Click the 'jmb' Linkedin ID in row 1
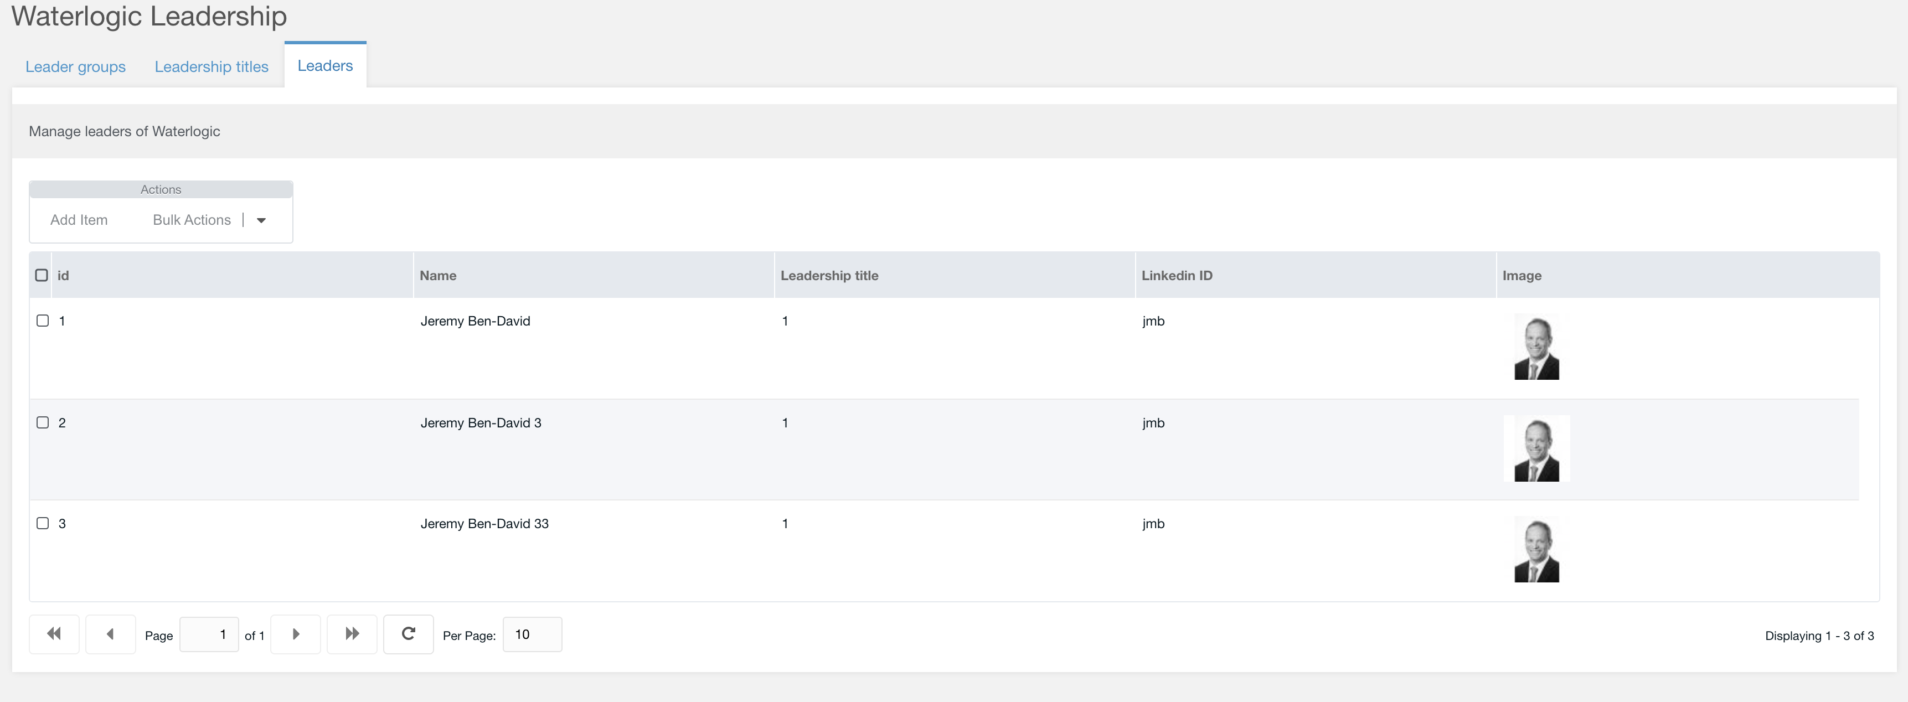The width and height of the screenshot is (1908, 702). tap(1153, 321)
